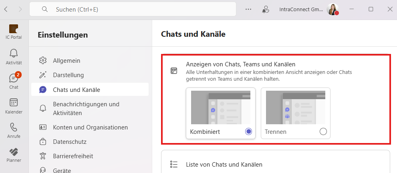The height and width of the screenshot is (173, 397).
Task: Click the profile picture avatar
Action: [332, 9]
